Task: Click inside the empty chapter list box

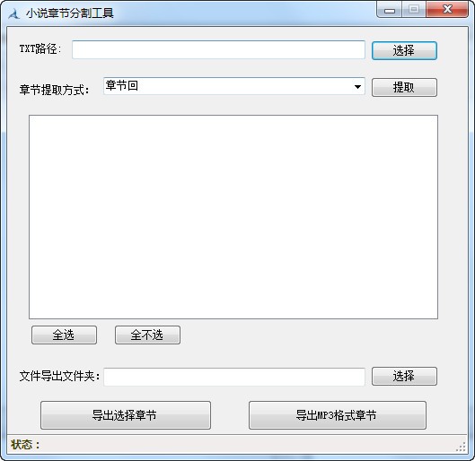Action: 233,216
